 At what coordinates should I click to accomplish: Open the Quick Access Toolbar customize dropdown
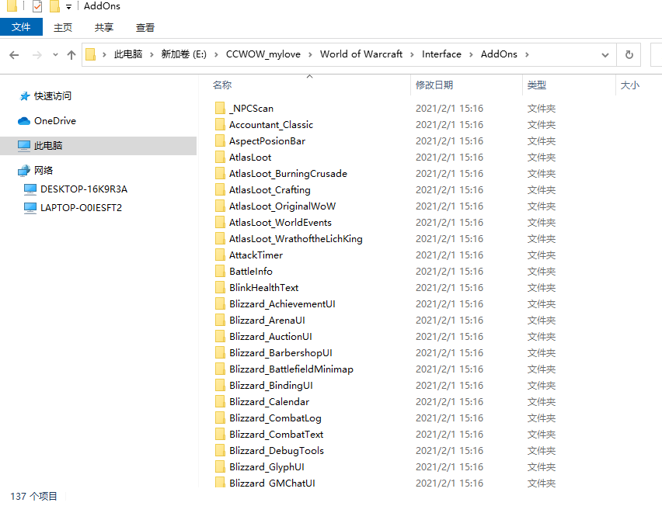pos(68,7)
